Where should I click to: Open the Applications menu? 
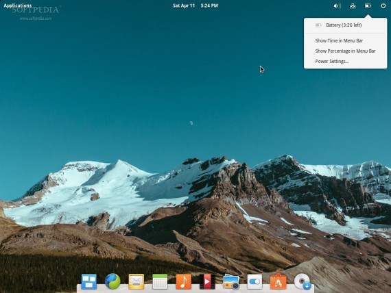click(18, 5)
